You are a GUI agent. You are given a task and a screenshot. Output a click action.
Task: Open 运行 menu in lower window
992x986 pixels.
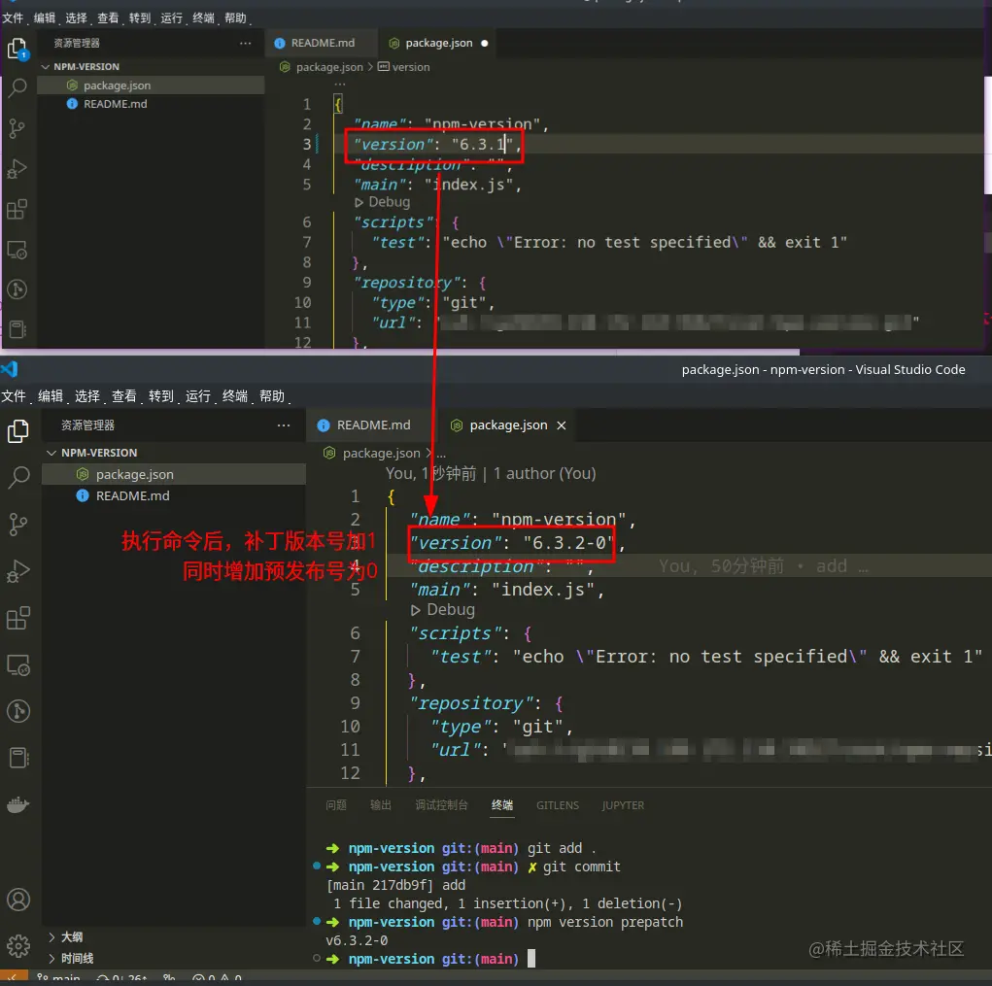point(198,396)
